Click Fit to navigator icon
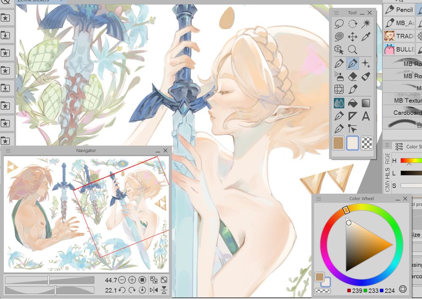Screen dimensions: 422x299 tap(154, 280)
